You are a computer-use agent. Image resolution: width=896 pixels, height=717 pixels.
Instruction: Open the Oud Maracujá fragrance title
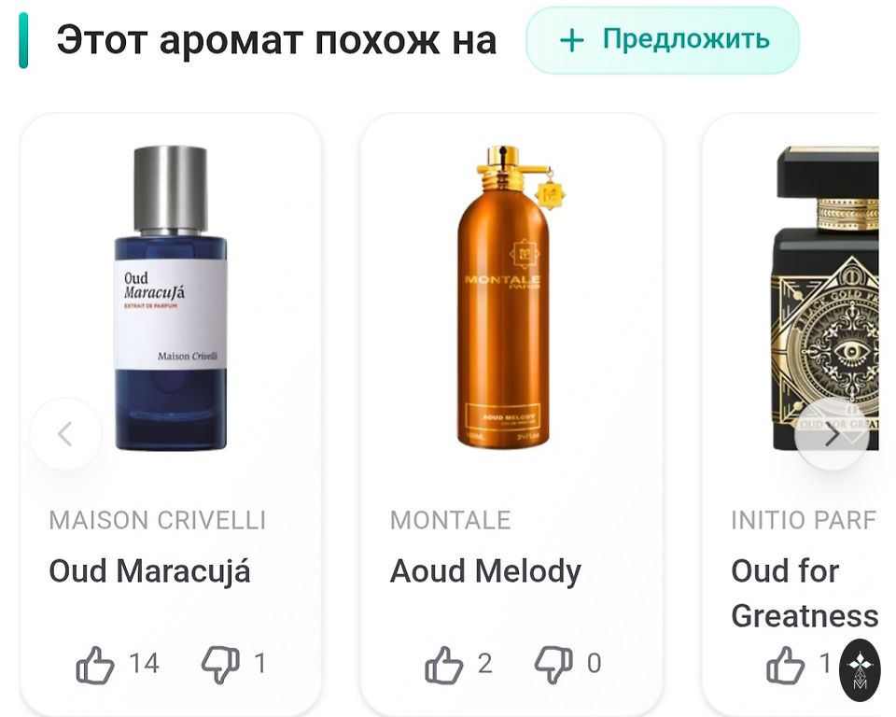click(149, 572)
